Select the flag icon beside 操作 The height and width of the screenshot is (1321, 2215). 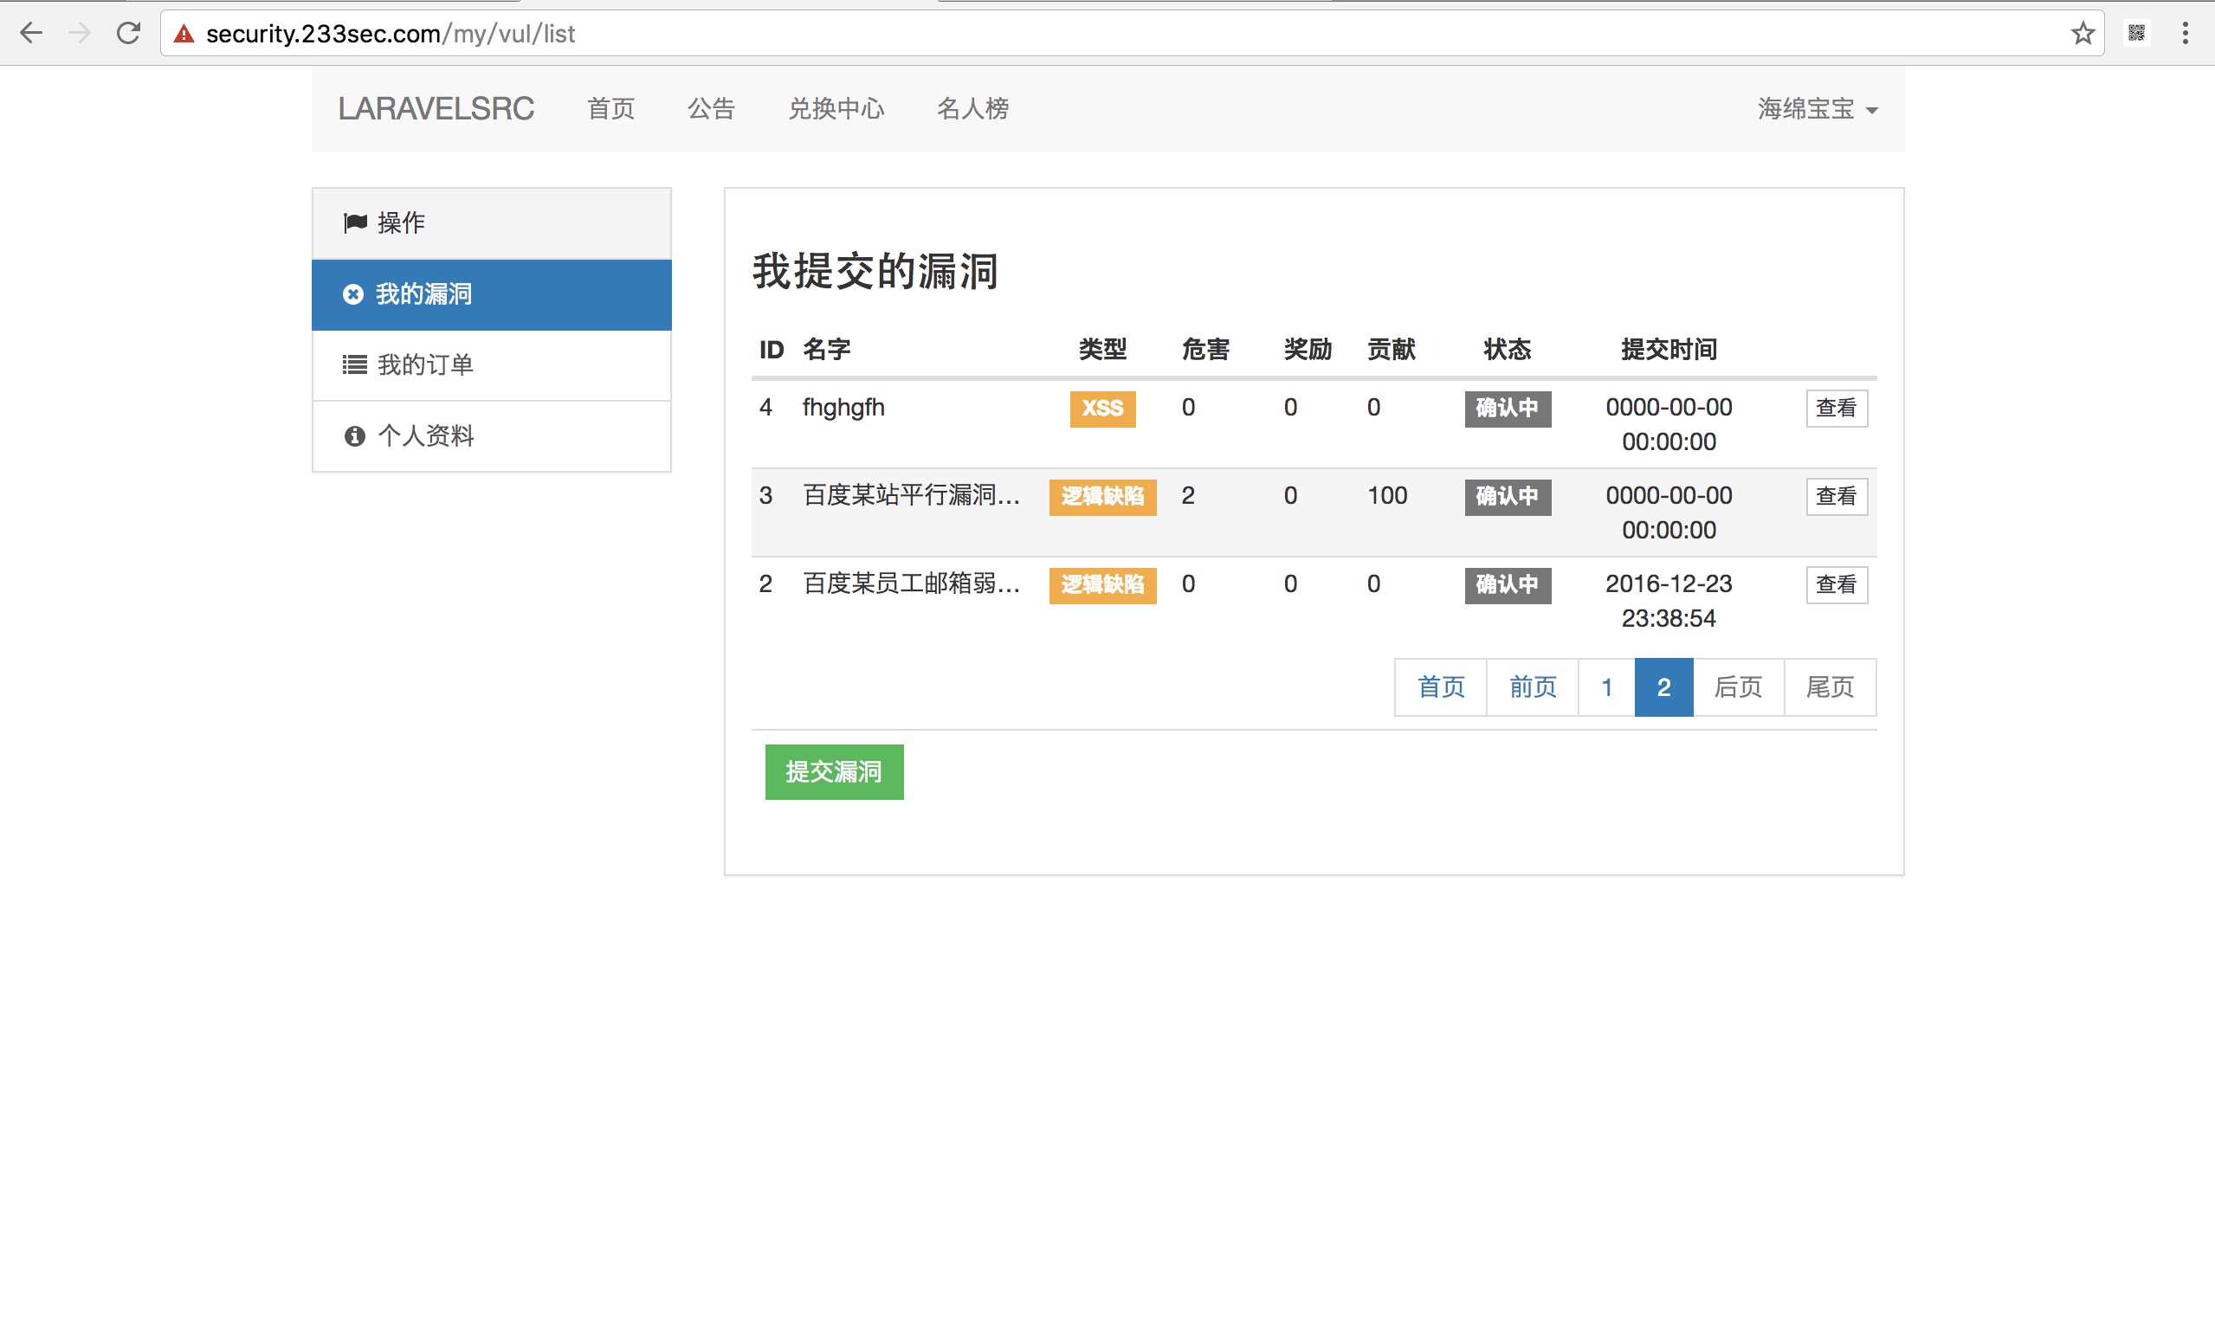click(355, 222)
